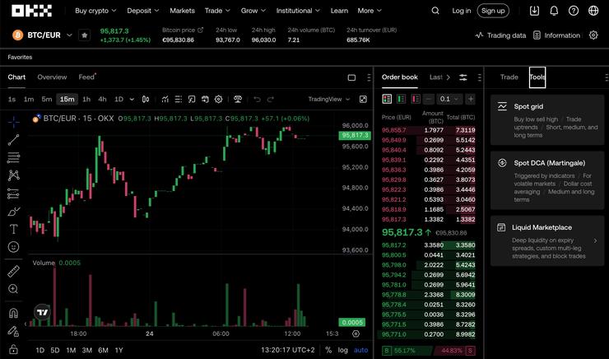Open the order book display settings sliders
The height and width of the screenshot is (359, 609).
click(463, 77)
